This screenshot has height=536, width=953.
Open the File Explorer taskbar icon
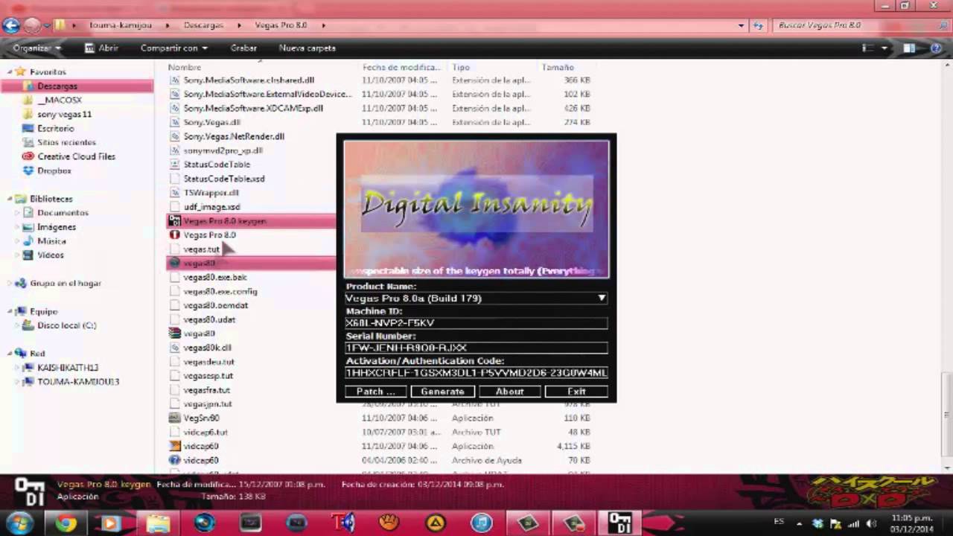pyautogui.click(x=158, y=523)
